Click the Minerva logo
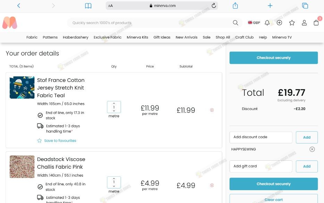This screenshot has height=203, width=324. tap(10, 23)
